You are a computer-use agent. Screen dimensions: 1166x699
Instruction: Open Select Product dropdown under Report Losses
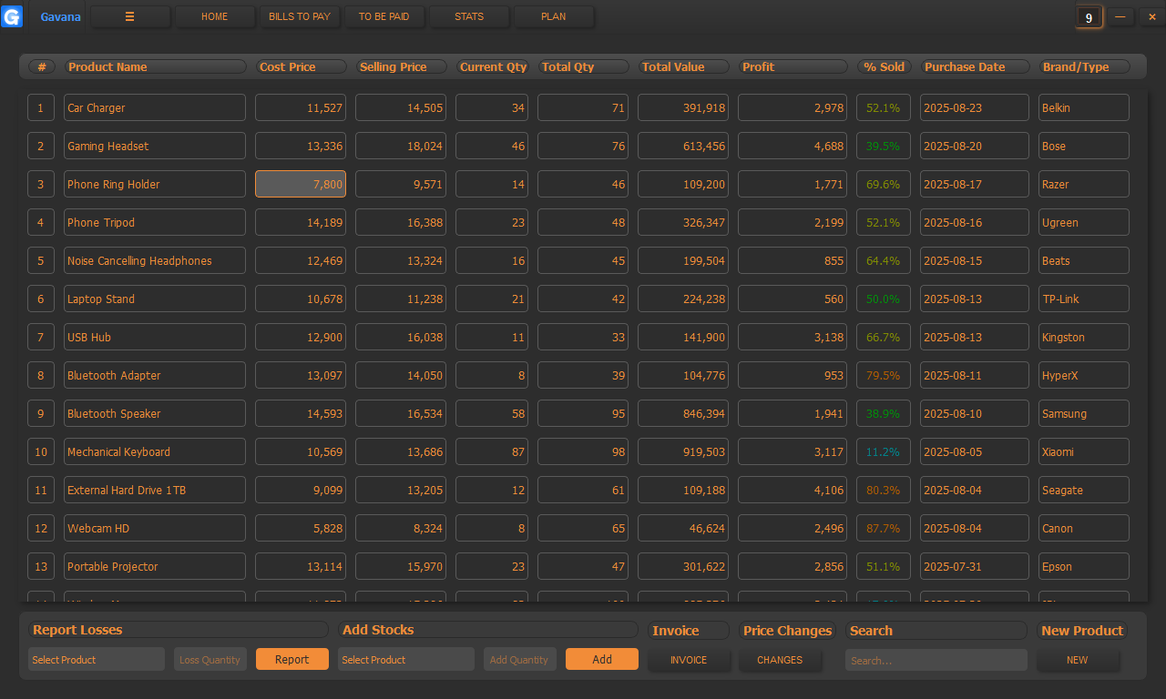click(x=97, y=660)
